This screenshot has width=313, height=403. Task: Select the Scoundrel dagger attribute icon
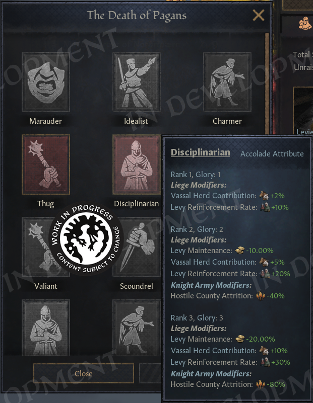point(137,247)
